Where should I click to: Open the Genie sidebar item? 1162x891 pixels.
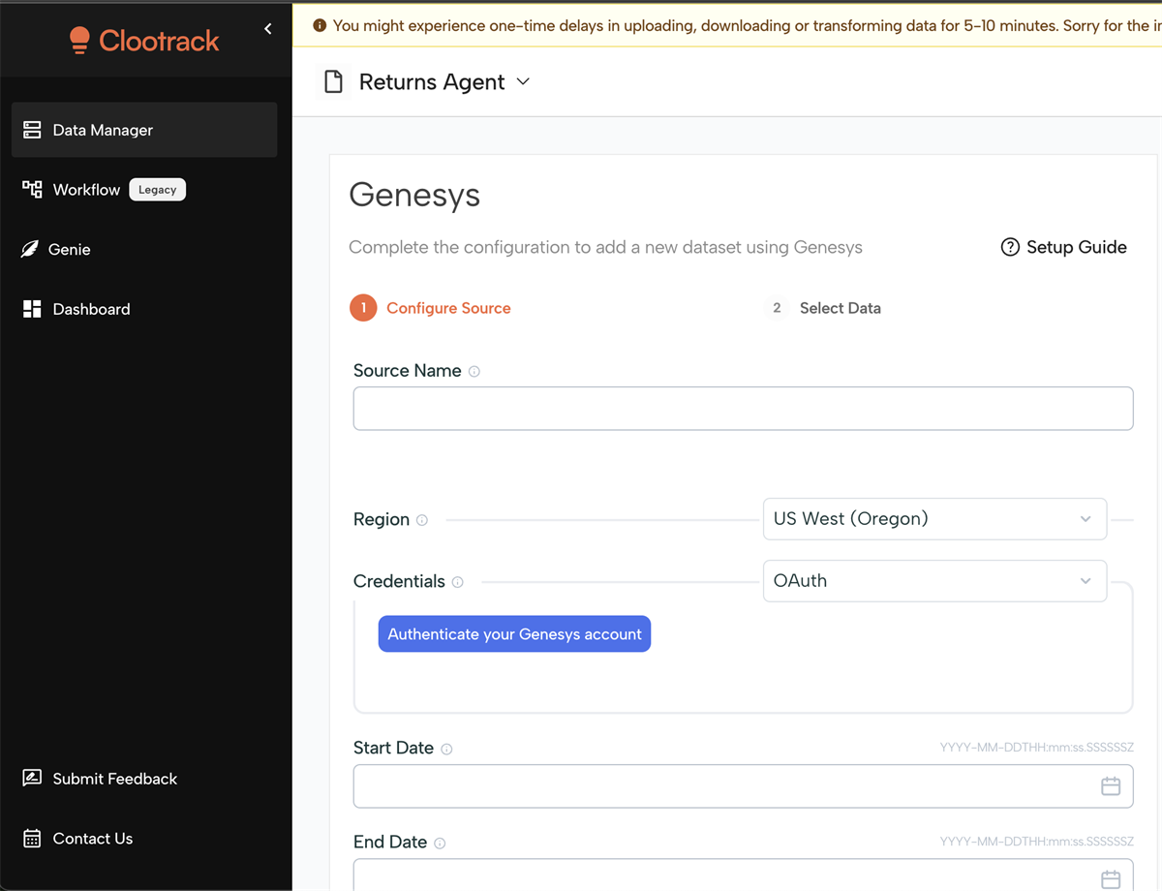tap(70, 250)
